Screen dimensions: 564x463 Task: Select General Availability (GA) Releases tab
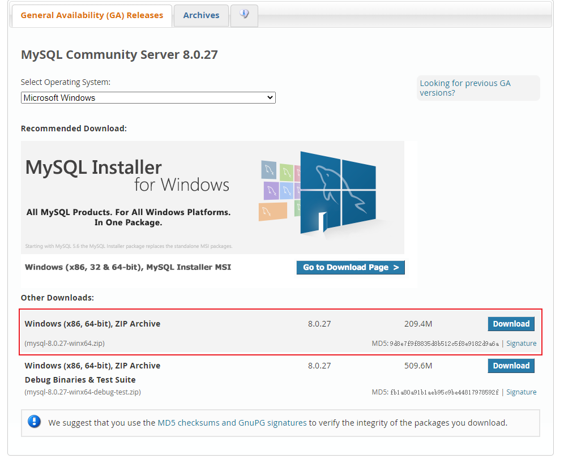click(x=92, y=15)
